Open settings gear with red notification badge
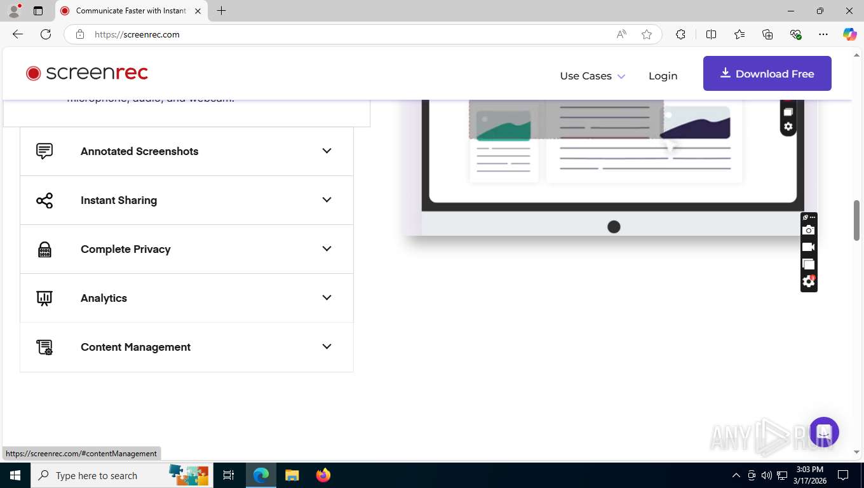This screenshot has height=488, width=864. pos(808,281)
